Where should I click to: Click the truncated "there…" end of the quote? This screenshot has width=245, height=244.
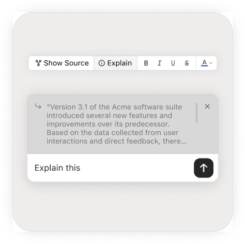(x=175, y=141)
